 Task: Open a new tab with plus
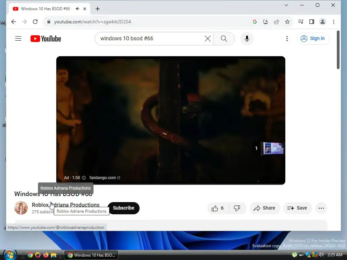pyautogui.click(x=97, y=9)
